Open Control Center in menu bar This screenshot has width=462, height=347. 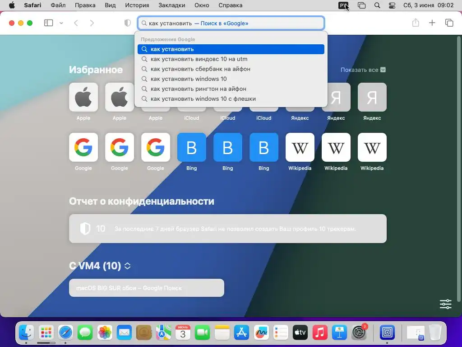pos(392,5)
